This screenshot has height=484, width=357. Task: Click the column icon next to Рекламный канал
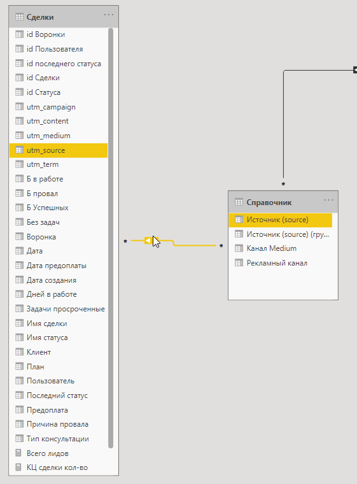pyautogui.click(x=239, y=263)
